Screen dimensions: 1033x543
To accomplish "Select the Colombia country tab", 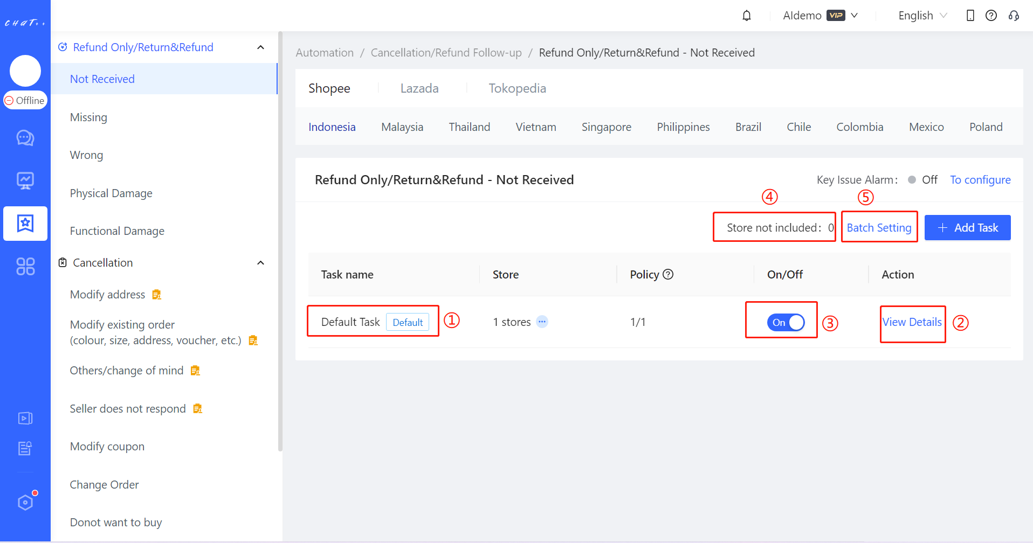I will [x=860, y=127].
